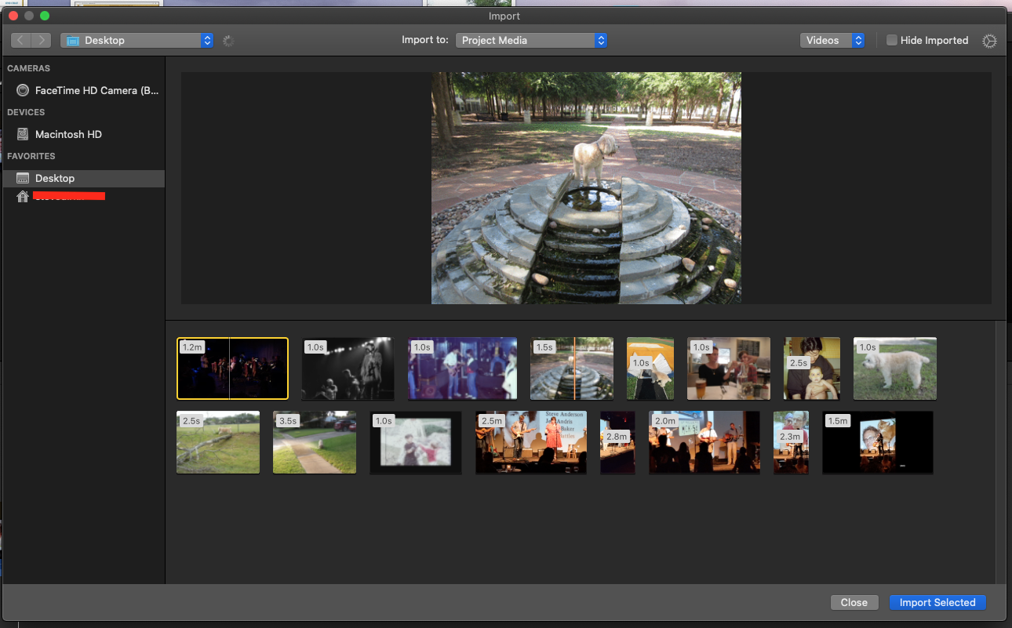The width and height of the screenshot is (1012, 628).
Task: Click the Desktop folder icon in Favorites
Action: pyautogui.click(x=23, y=178)
